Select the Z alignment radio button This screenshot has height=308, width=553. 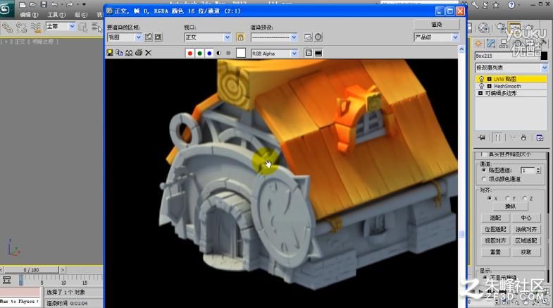click(x=525, y=198)
